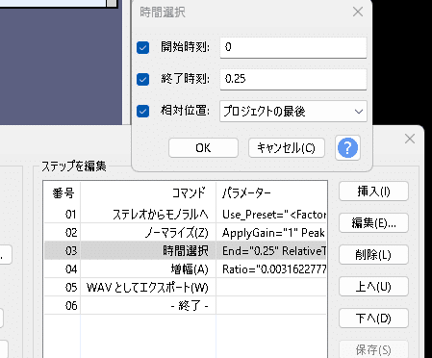Image resolution: width=432 pixels, height=358 pixels.
Task: Click the パラメーター column header
Action: tap(271, 193)
